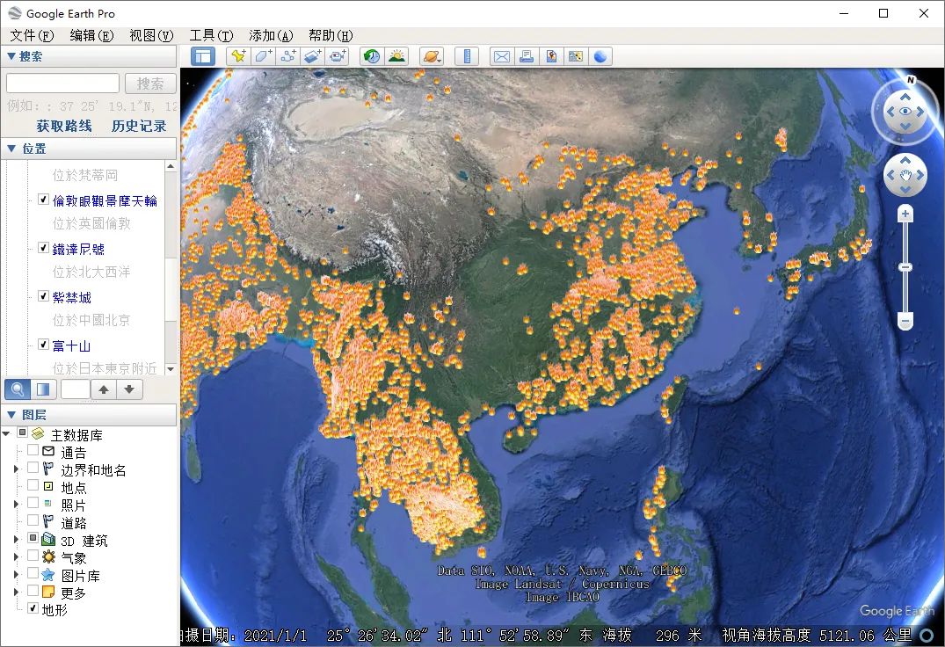Enable the 通告 layer checkbox
This screenshot has width=945, height=647.
pyautogui.click(x=33, y=451)
